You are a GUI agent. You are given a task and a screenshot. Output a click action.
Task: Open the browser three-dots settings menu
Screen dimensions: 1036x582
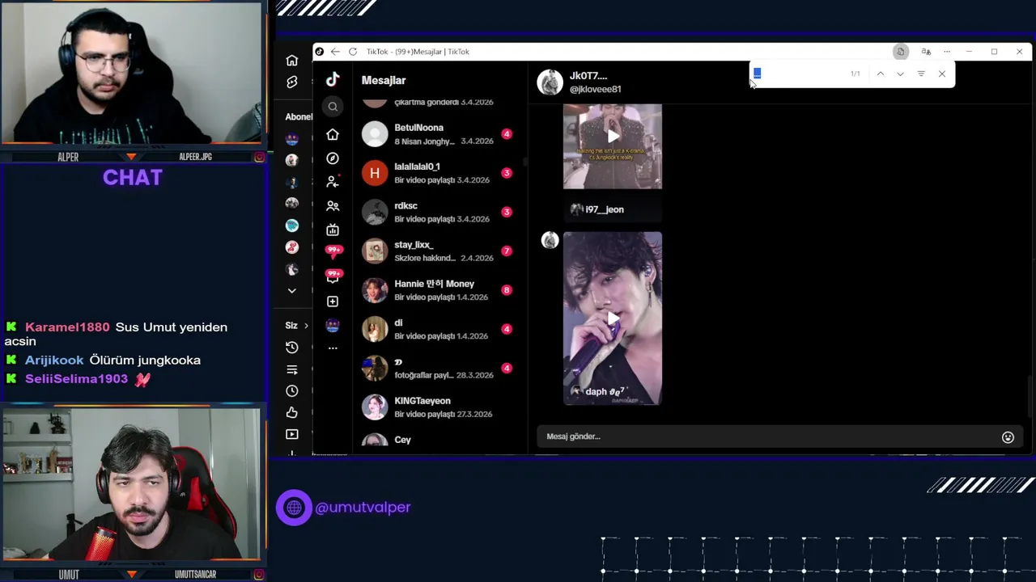click(x=947, y=52)
